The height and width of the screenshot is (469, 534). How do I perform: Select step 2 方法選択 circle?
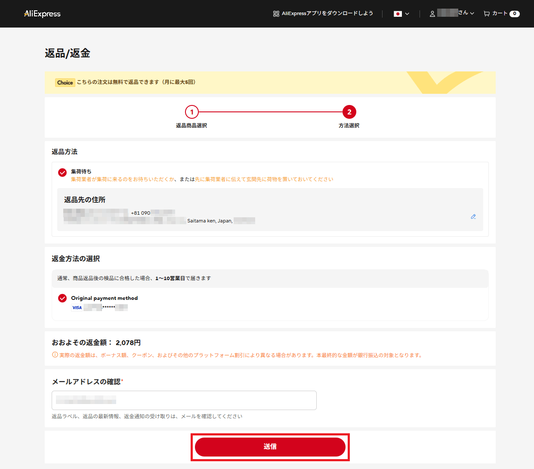349,112
